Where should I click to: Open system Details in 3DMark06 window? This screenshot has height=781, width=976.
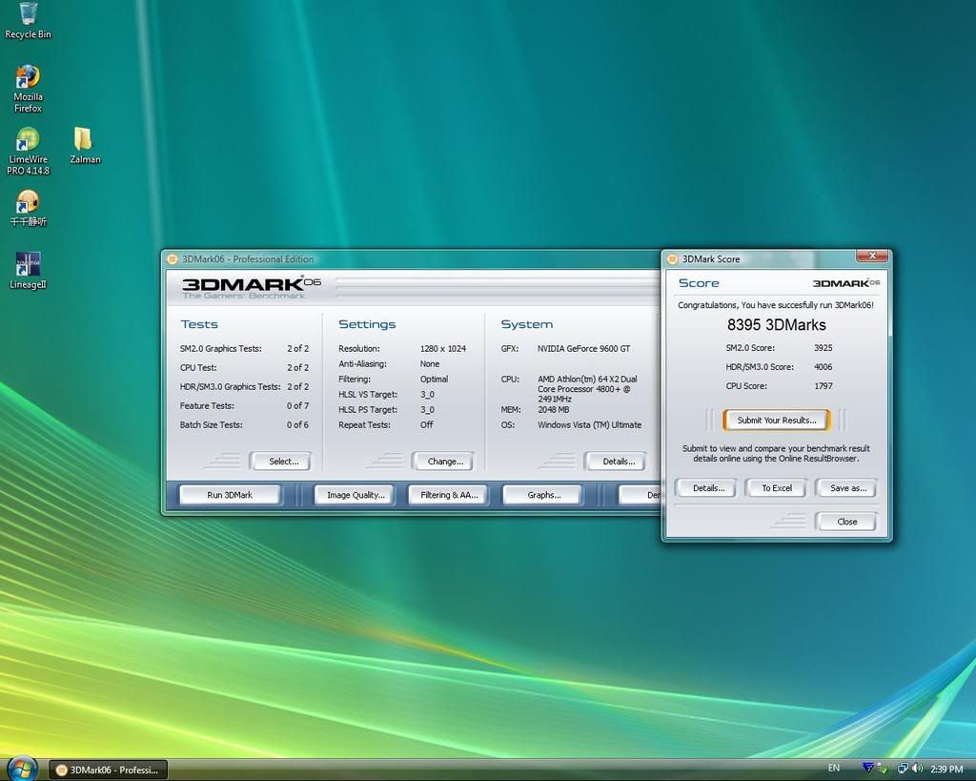(618, 462)
